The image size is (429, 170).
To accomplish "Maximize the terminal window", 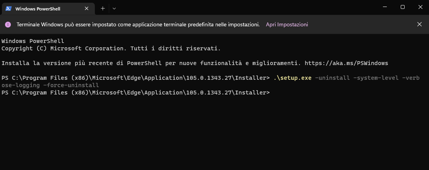I will [402, 7].
